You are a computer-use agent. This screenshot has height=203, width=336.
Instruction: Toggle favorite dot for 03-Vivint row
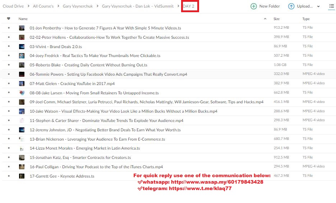9,46
